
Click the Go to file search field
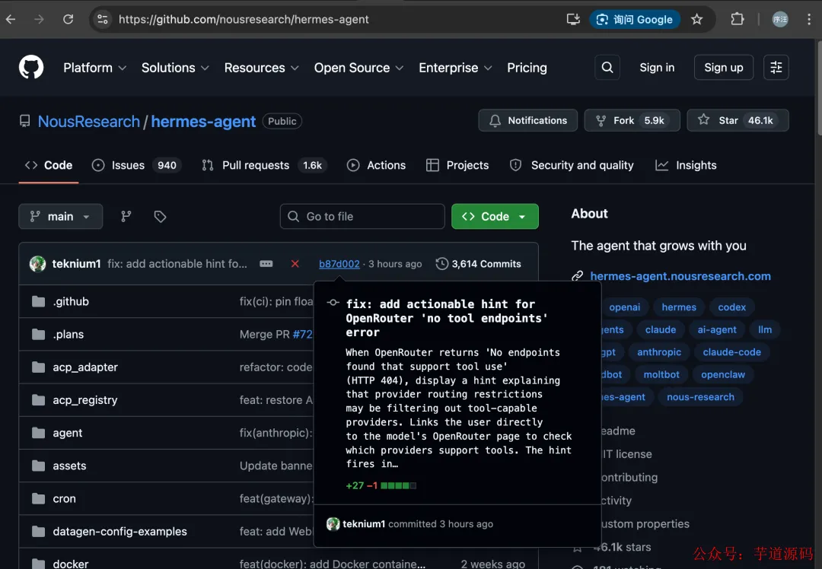(x=362, y=216)
